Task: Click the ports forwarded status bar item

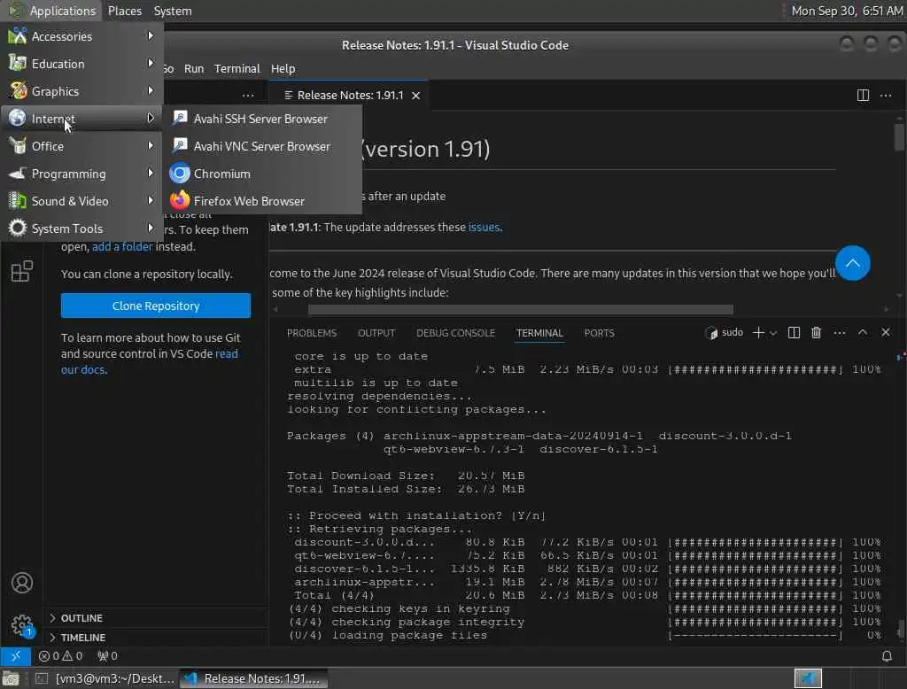Action: click(107, 656)
